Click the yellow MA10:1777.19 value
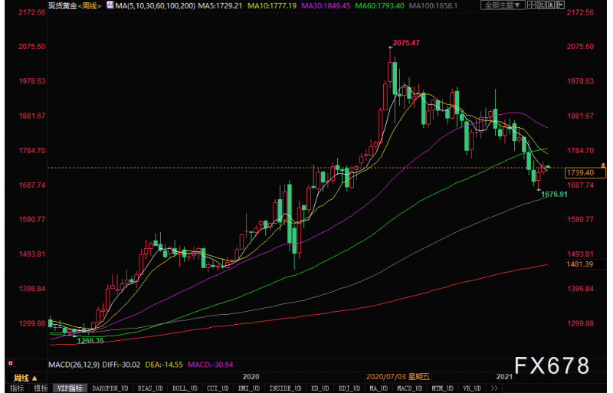The width and height of the screenshot is (613, 393). [x=272, y=6]
